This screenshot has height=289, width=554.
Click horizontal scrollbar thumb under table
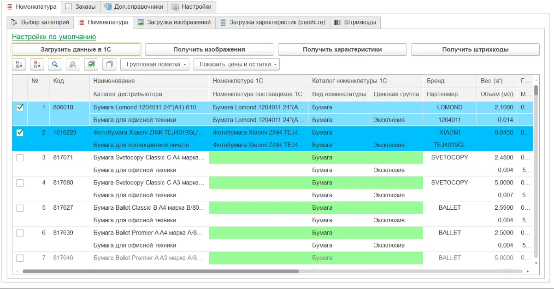(160, 271)
